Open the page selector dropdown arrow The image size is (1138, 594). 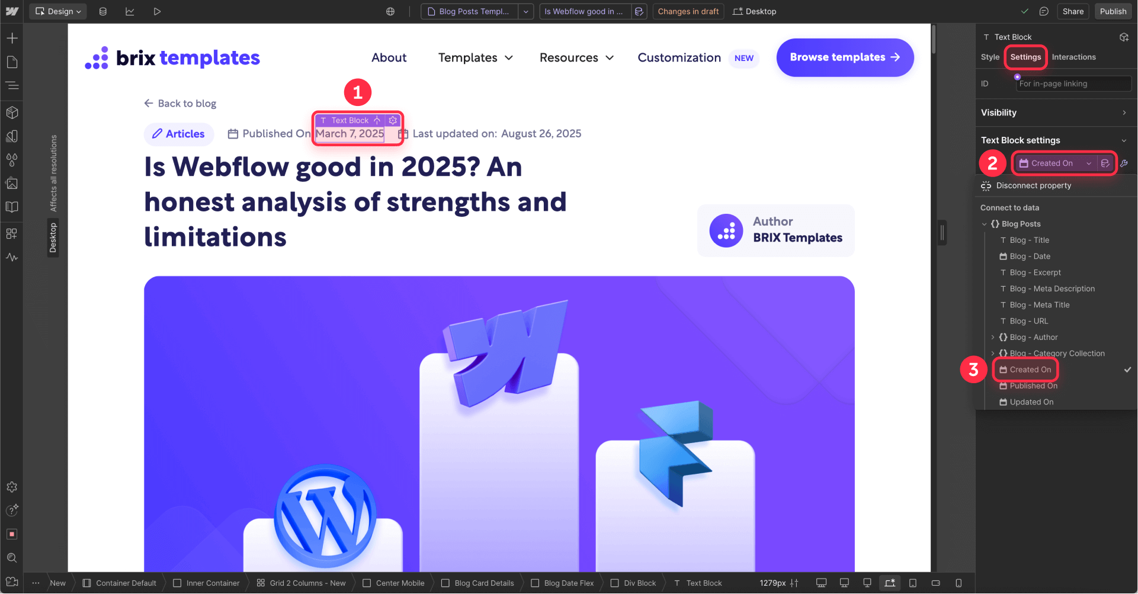pyautogui.click(x=526, y=11)
